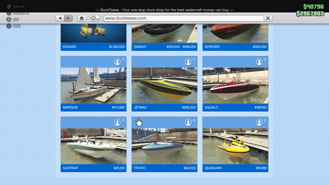Image resolution: width=329 pixels, height=185 pixels.
Task: Select the Jetmax speedboat picture
Action: pyautogui.click(x=164, y=86)
